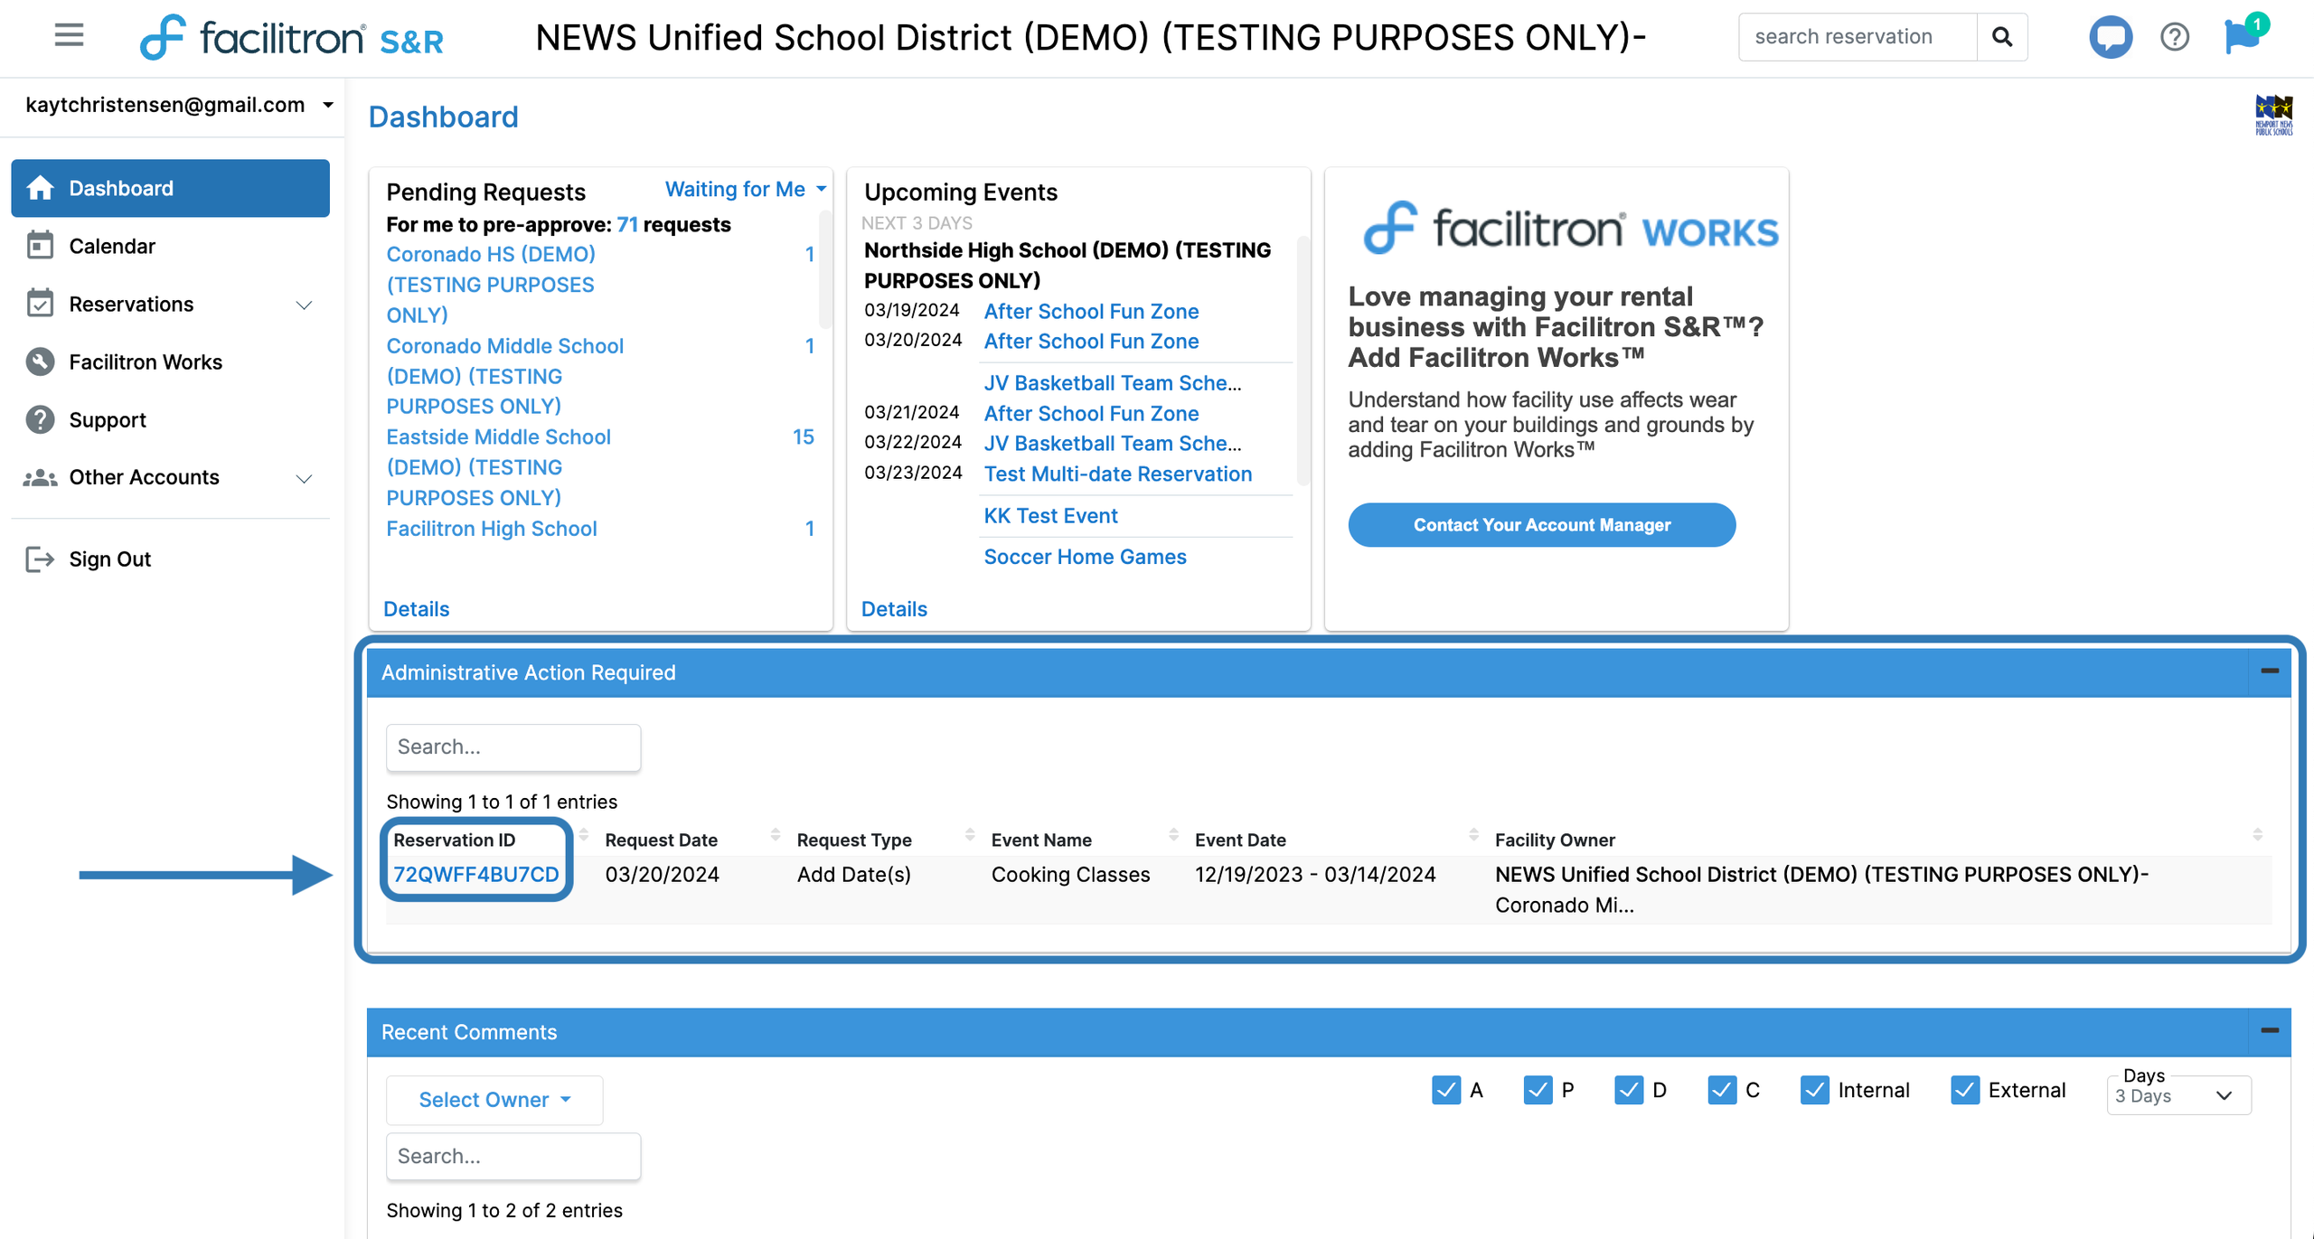
Task: Collapse the Recent Comments panel
Action: click(2269, 1031)
